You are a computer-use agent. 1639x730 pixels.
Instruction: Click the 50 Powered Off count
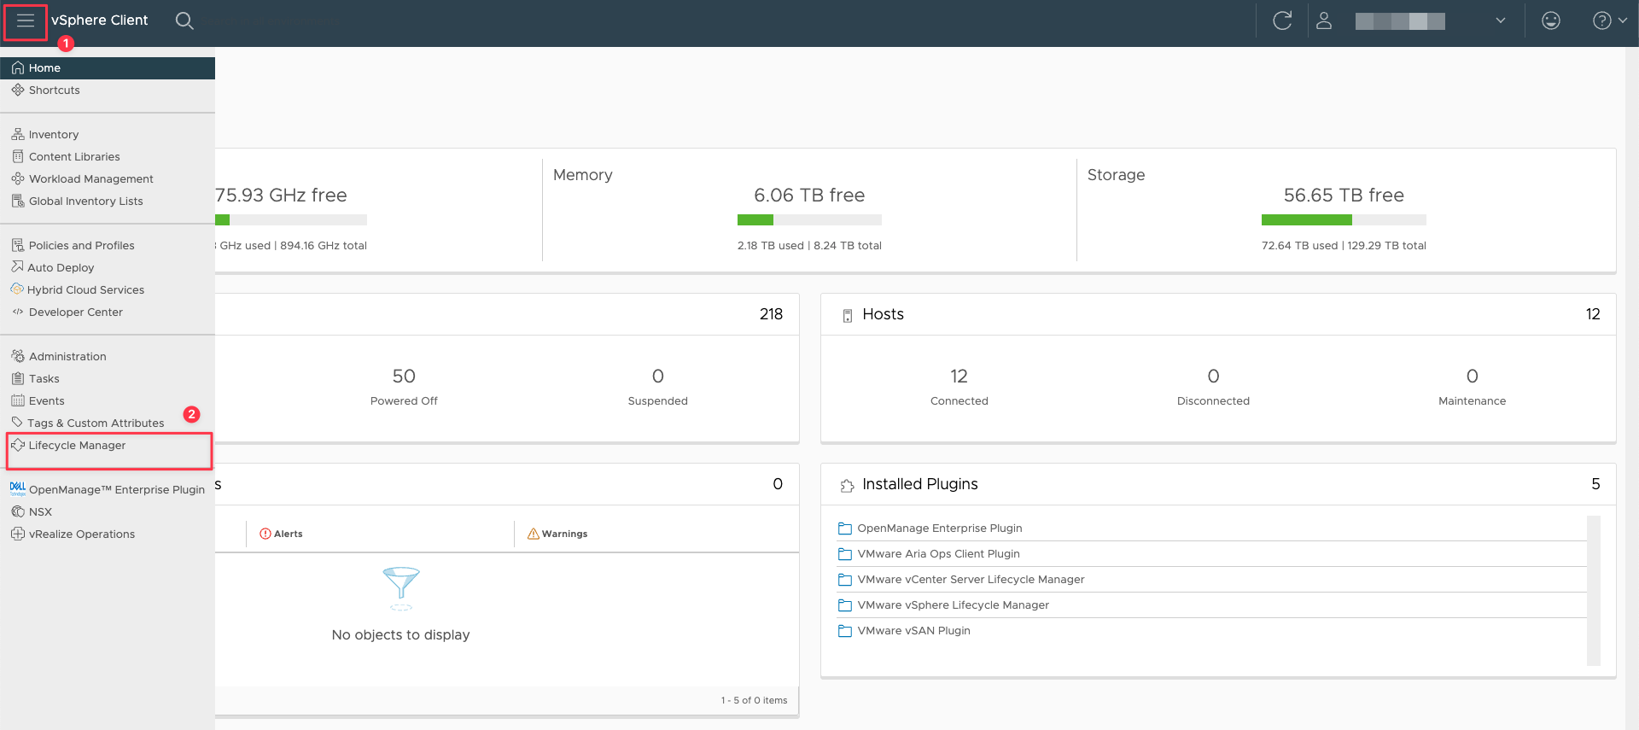[404, 377]
